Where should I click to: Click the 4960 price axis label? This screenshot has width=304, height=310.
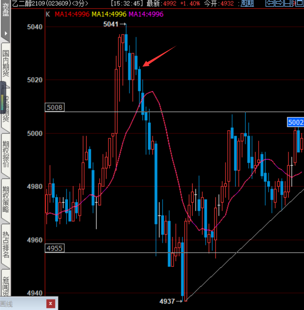coord(35,240)
